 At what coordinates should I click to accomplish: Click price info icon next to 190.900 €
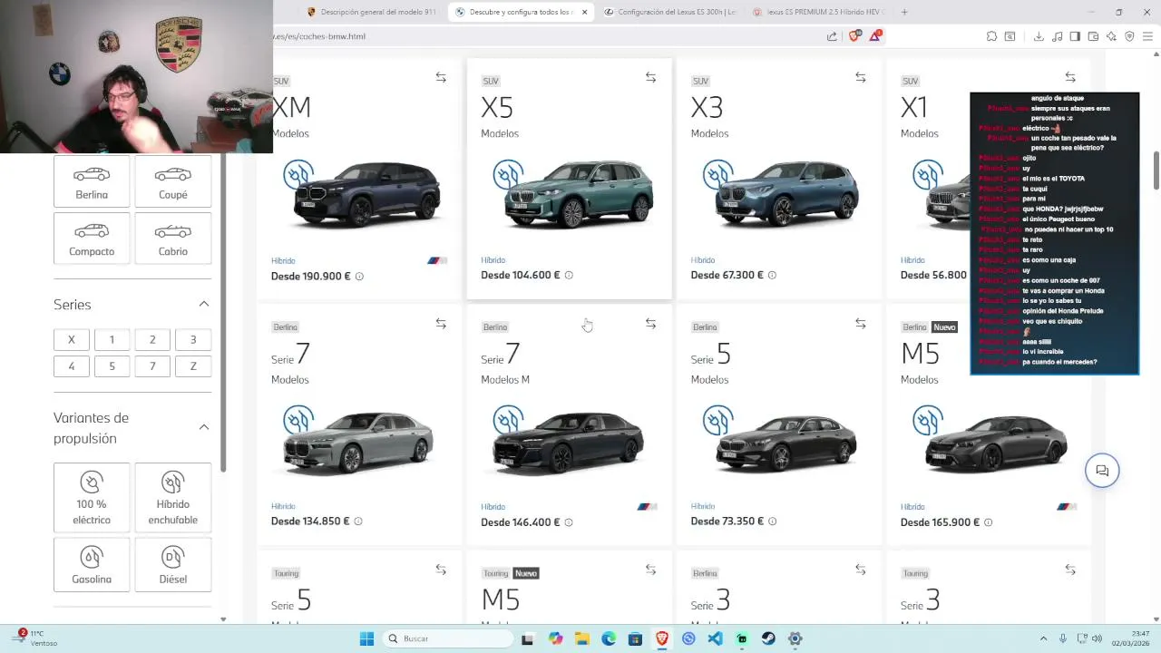pos(359,276)
